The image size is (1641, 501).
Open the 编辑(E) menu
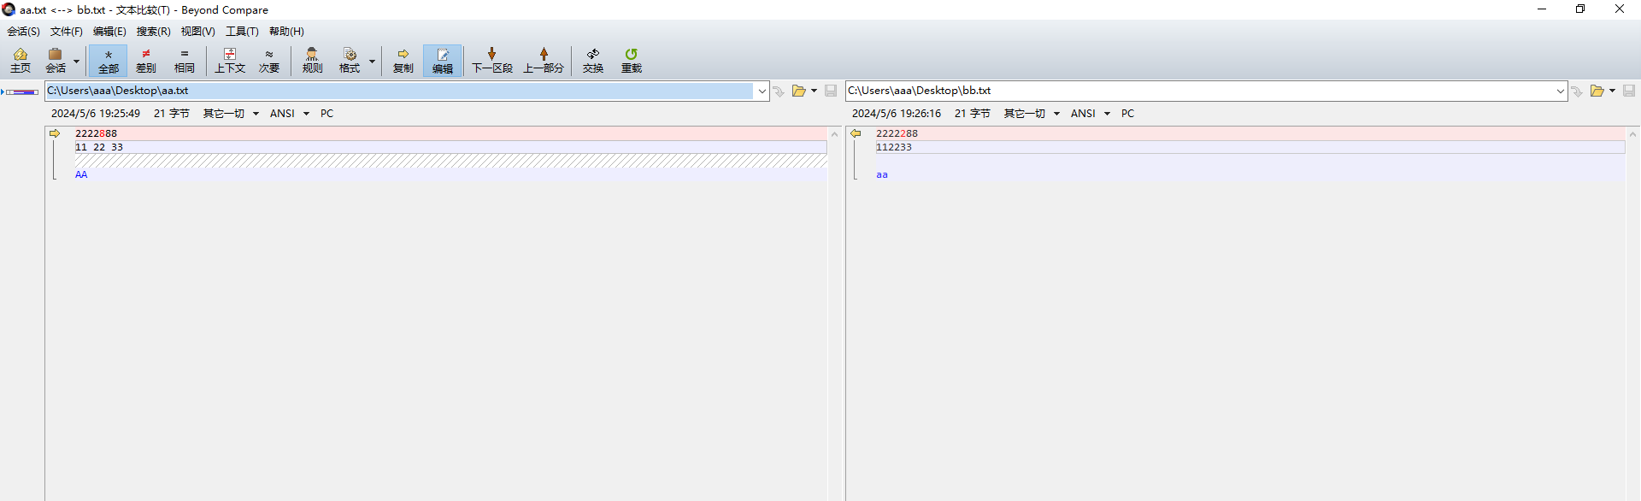click(x=109, y=32)
